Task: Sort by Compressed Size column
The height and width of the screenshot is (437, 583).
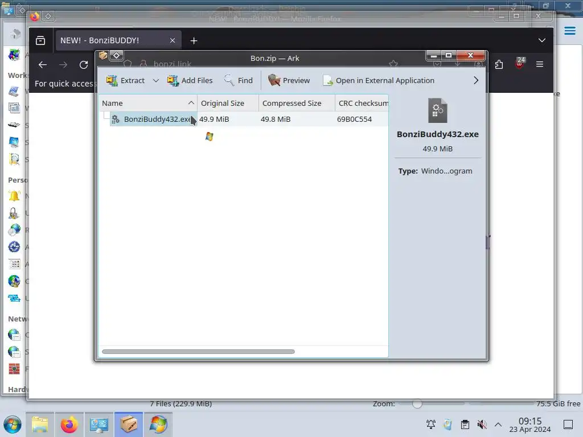Action: (x=297, y=104)
